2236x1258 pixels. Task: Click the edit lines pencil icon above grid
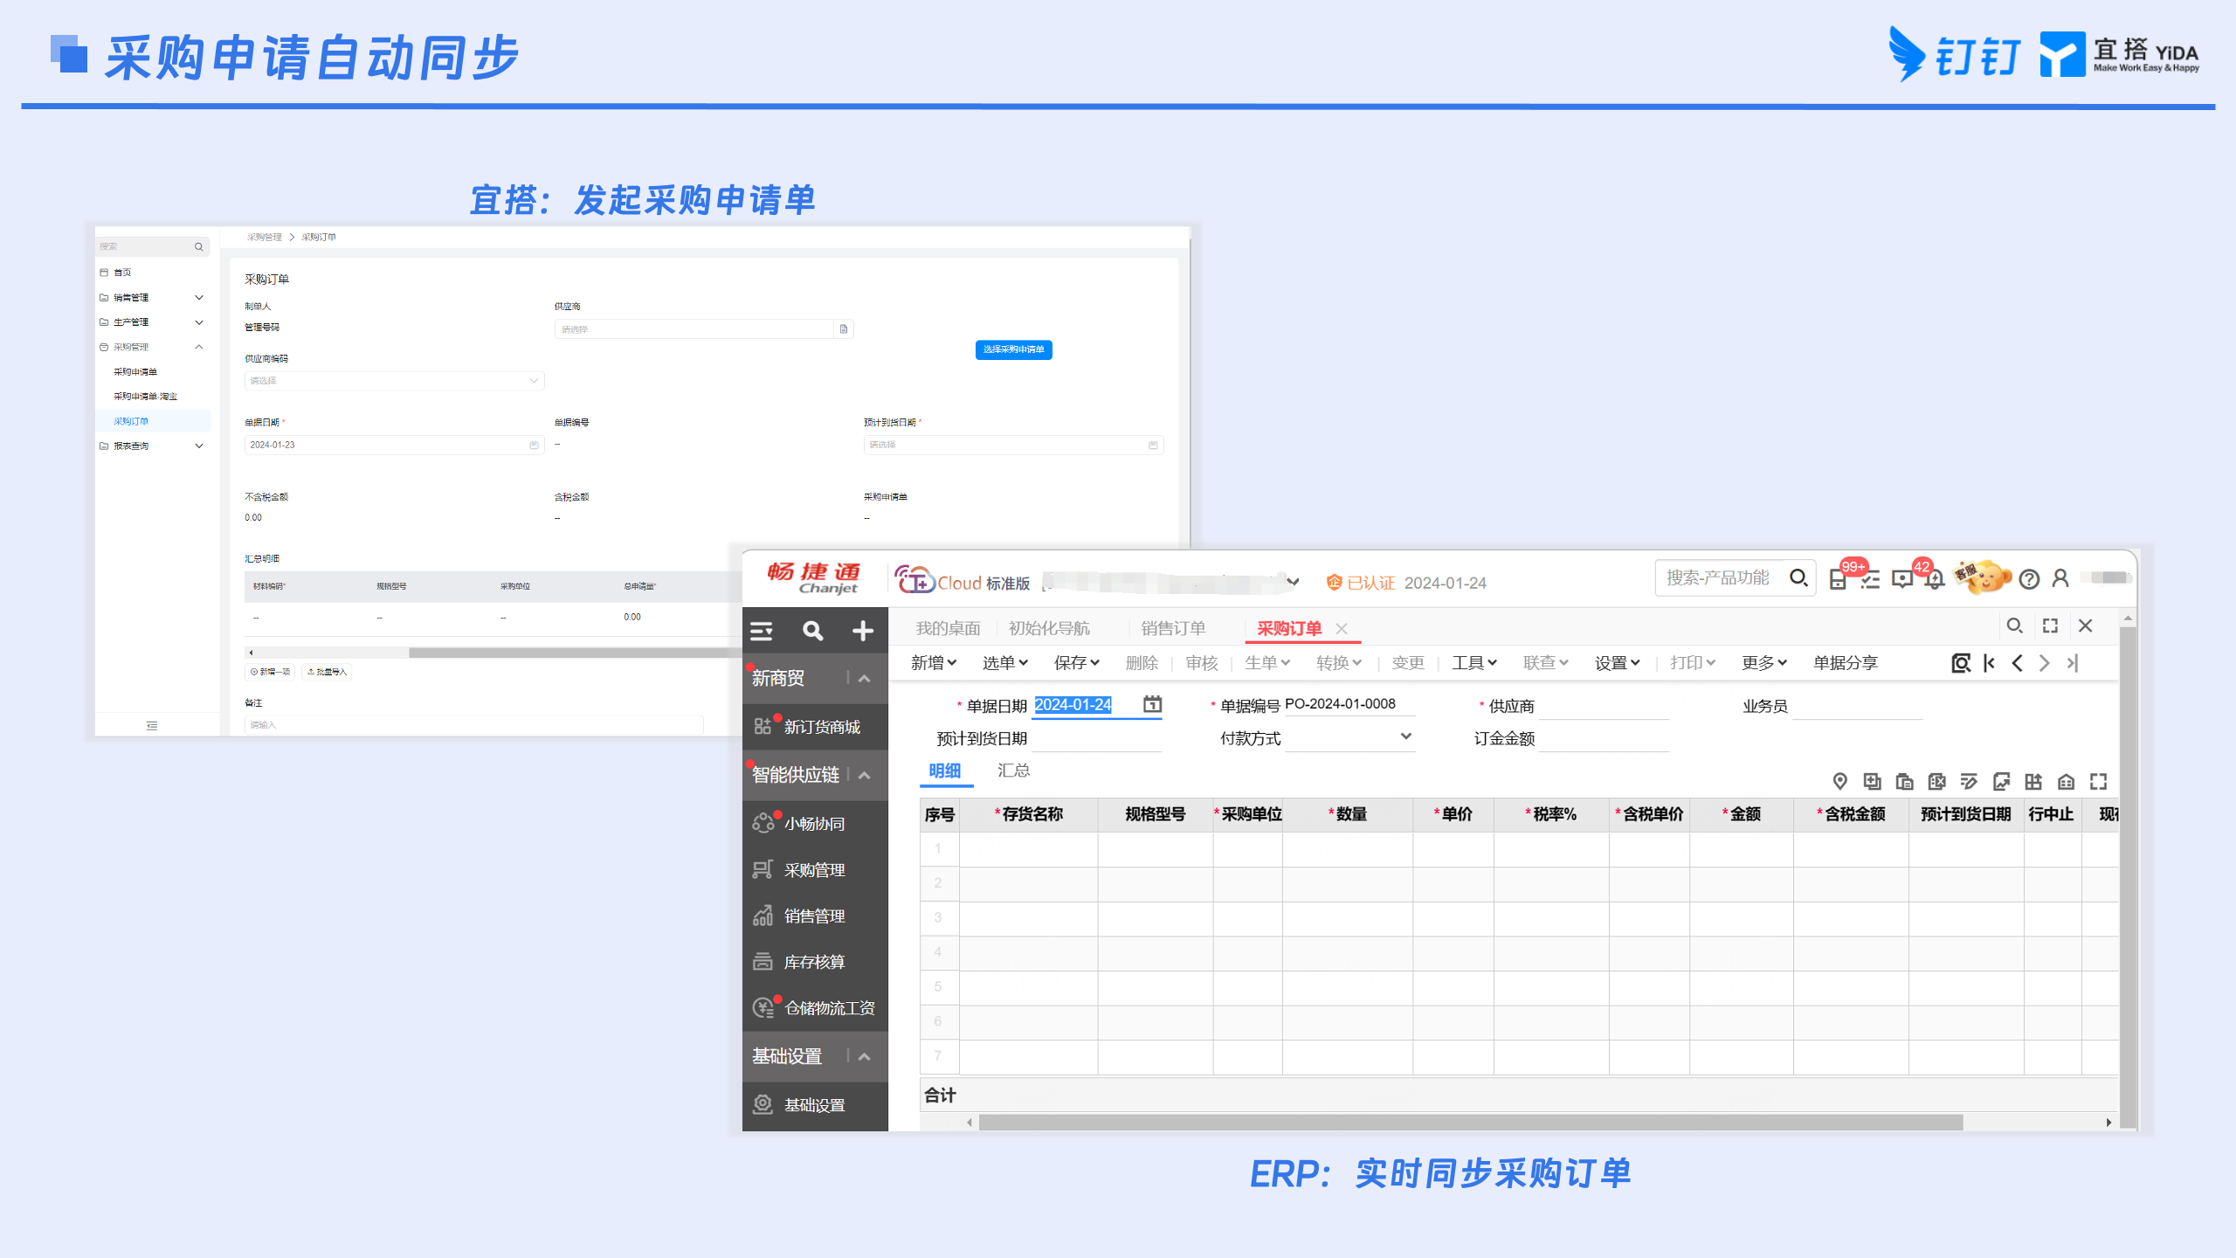tap(1969, 781)
